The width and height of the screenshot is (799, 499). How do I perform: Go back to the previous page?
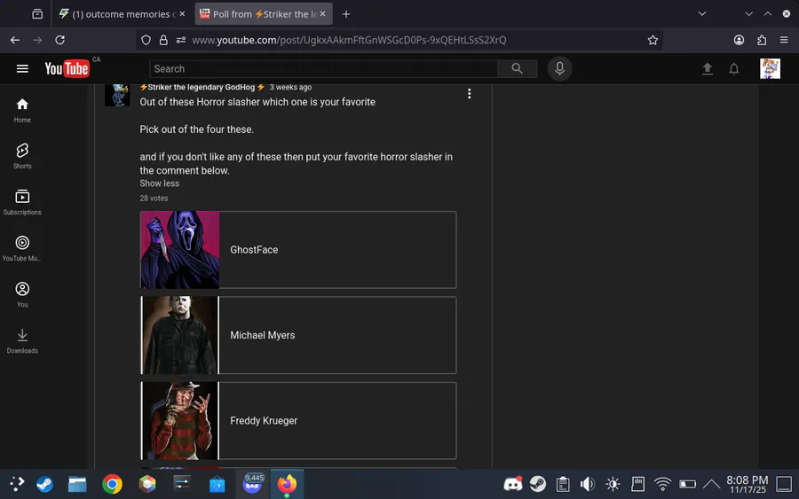click(15, 40)
